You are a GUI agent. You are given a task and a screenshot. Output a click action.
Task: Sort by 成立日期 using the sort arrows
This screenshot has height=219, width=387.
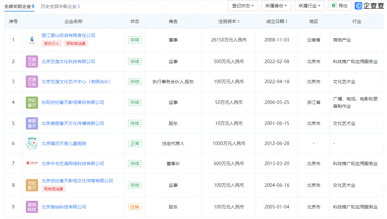[x=286, y=21]
